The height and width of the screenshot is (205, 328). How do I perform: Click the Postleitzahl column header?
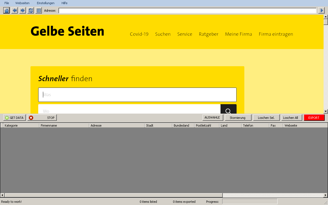[x=207, y=125]
